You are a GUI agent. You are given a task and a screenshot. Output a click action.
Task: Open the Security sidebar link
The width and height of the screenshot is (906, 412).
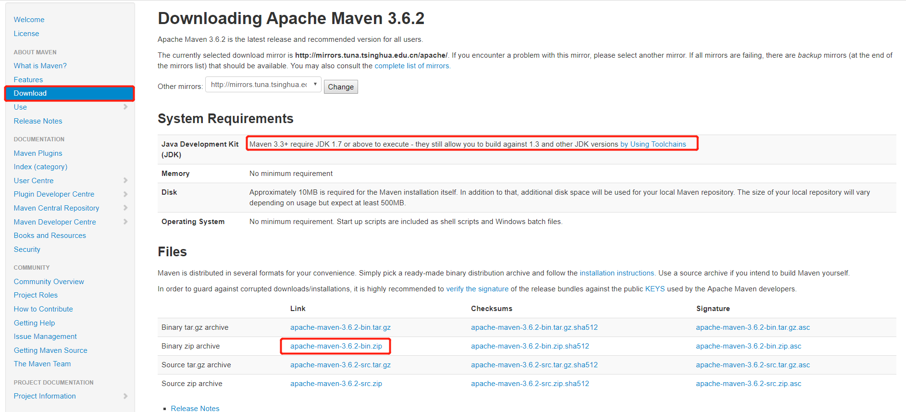click(27, 250)
